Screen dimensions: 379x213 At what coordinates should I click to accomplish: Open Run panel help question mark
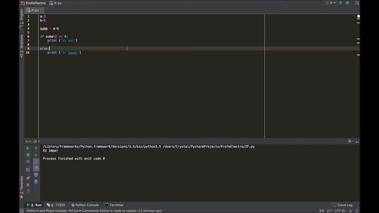[x=28, y=191]
